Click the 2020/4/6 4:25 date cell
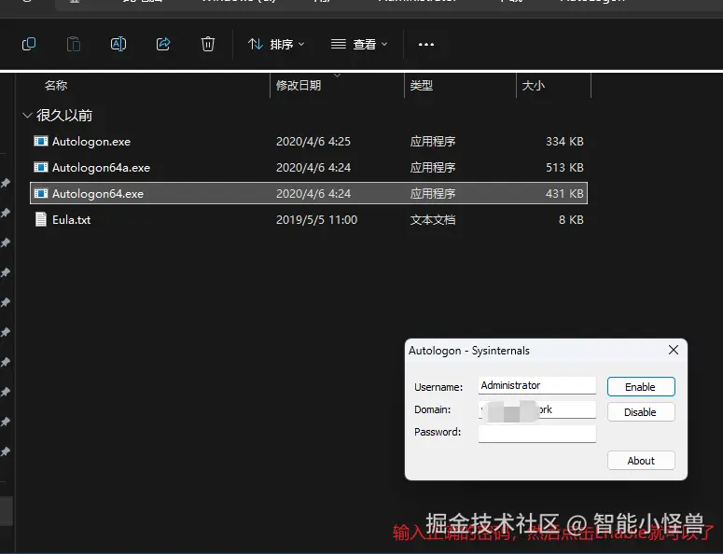This screenshot has height=554, width=723. (x=313, y=142)
